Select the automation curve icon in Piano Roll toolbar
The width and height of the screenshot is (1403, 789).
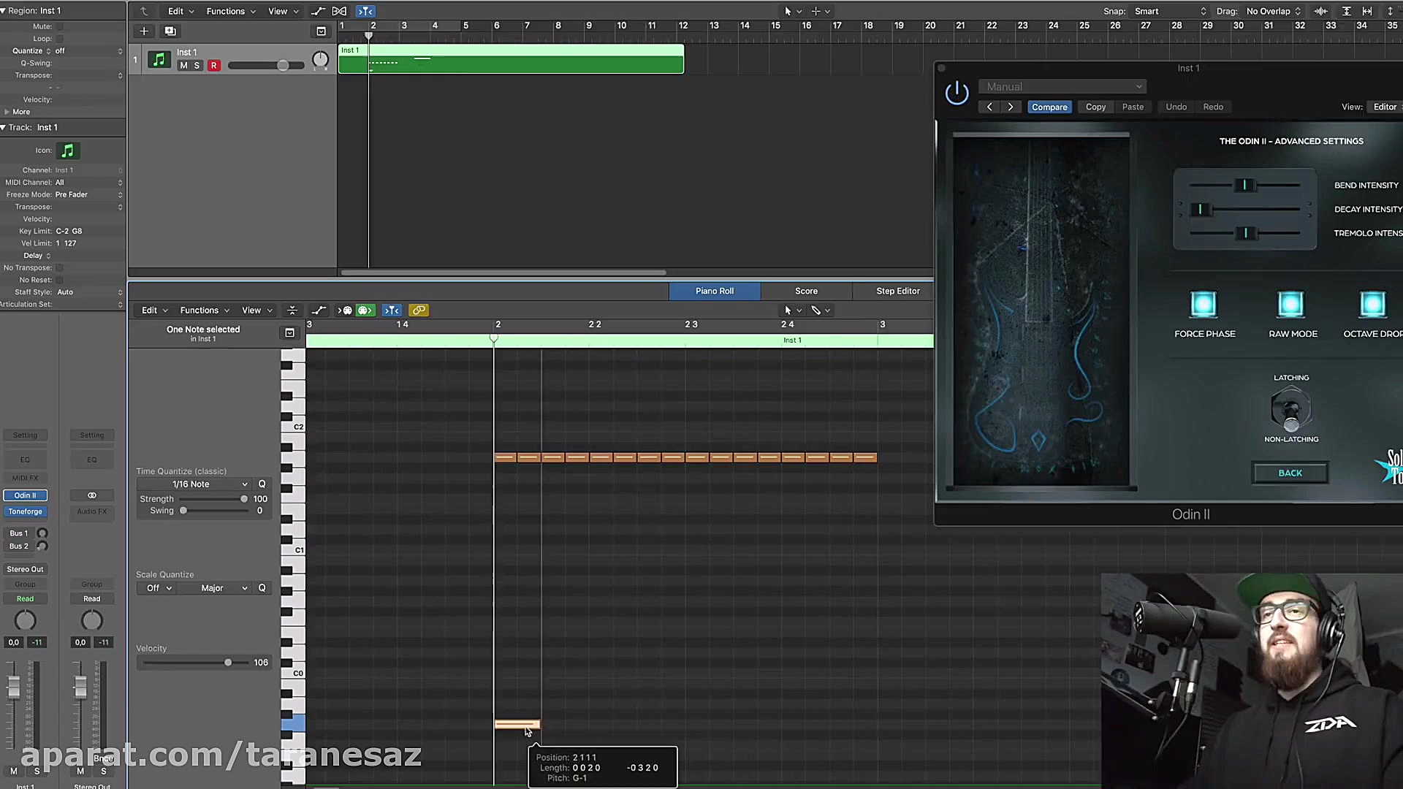[x=319, y=310]
